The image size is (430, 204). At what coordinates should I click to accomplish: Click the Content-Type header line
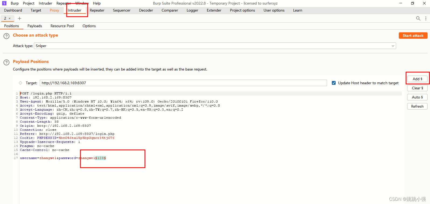(x=70, y=118)
